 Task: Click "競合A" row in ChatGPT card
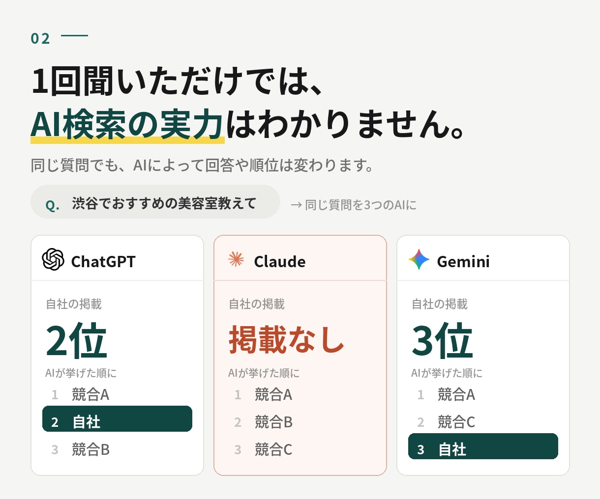tap(117, 394)
